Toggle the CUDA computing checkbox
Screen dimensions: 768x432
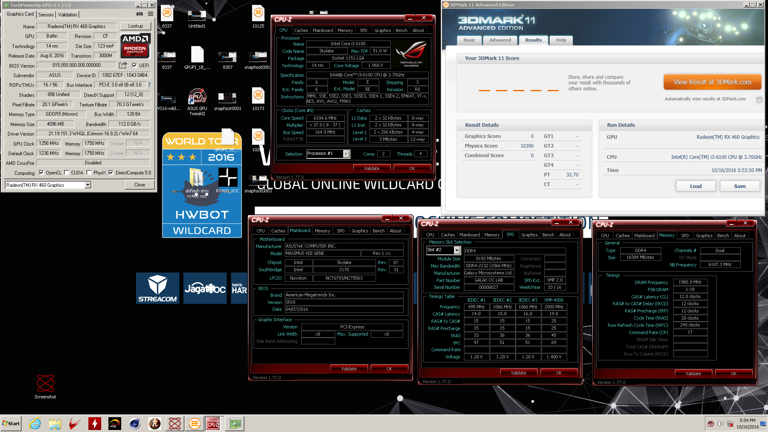(66, 173)
